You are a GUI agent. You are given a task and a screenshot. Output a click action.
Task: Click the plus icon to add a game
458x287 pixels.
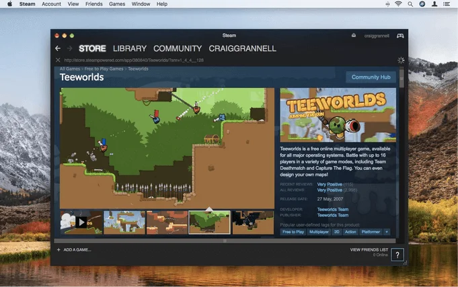pos(59,249)
